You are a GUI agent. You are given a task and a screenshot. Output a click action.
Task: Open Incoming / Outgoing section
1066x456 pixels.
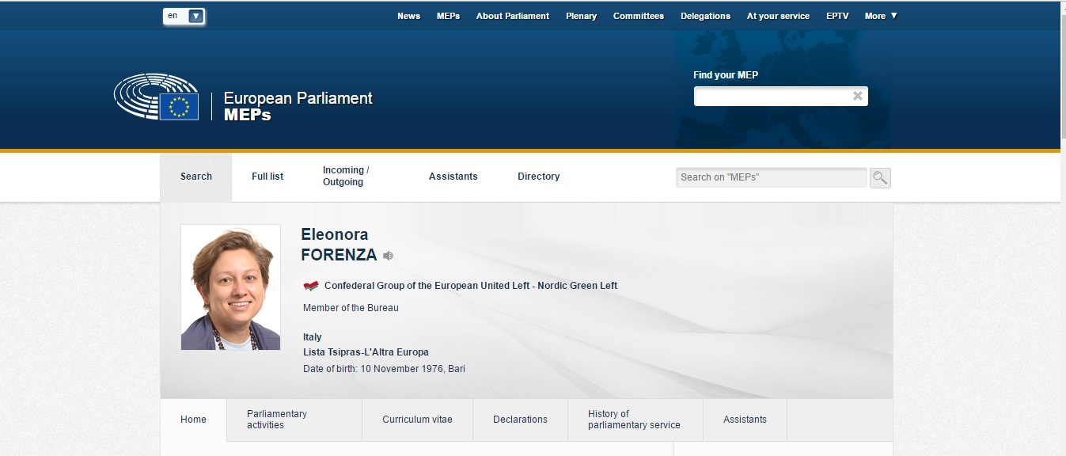coord(346,177)
